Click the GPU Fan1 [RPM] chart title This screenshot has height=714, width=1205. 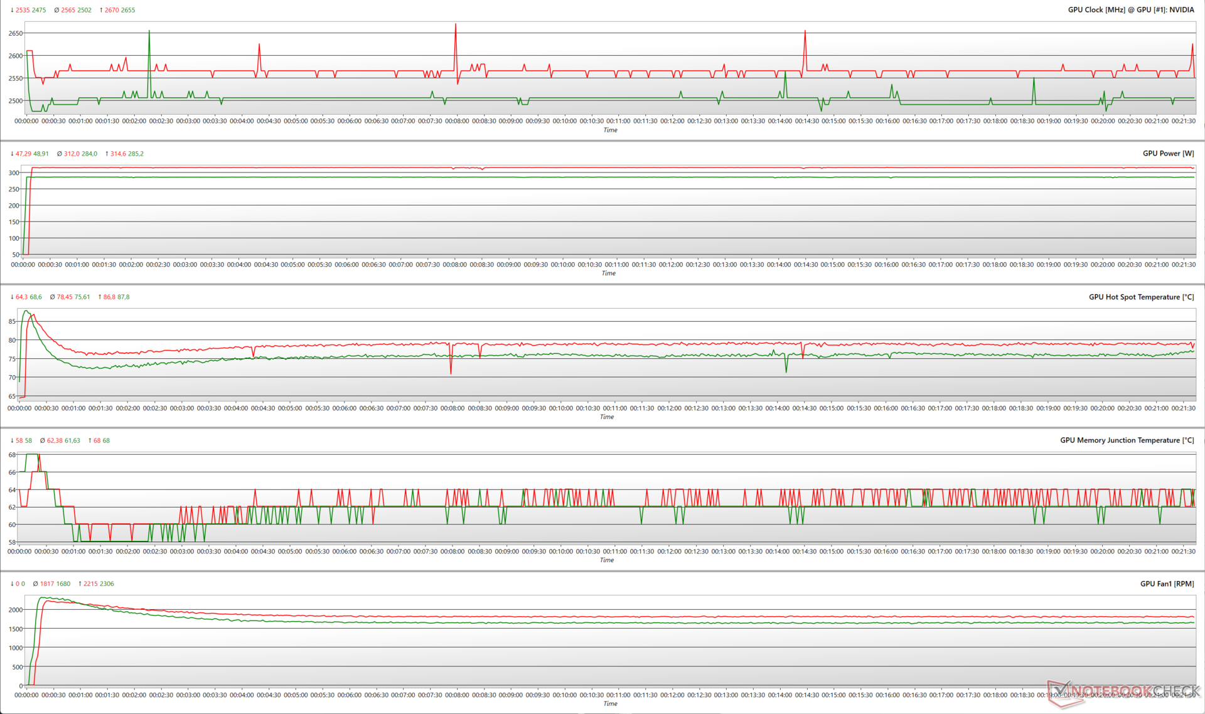1167,584
